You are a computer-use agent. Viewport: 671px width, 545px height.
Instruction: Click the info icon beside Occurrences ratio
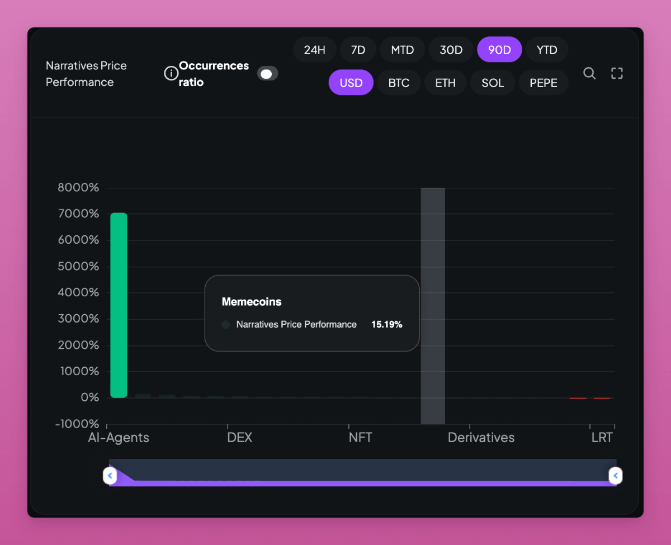tap(171, 74)
